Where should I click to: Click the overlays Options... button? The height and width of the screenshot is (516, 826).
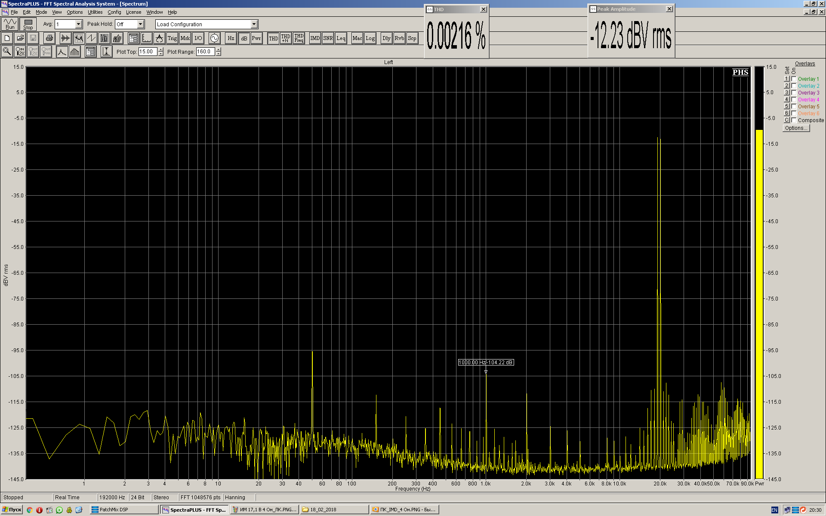coord(796,128)
